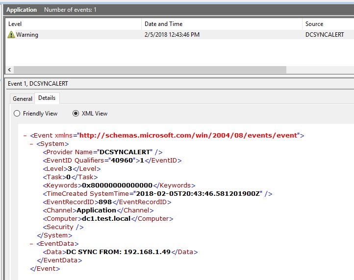This screenshot has width=354, height=280.
Task: Click the DCSYNCALERT source cell
Action: click(x=325, y=35)
